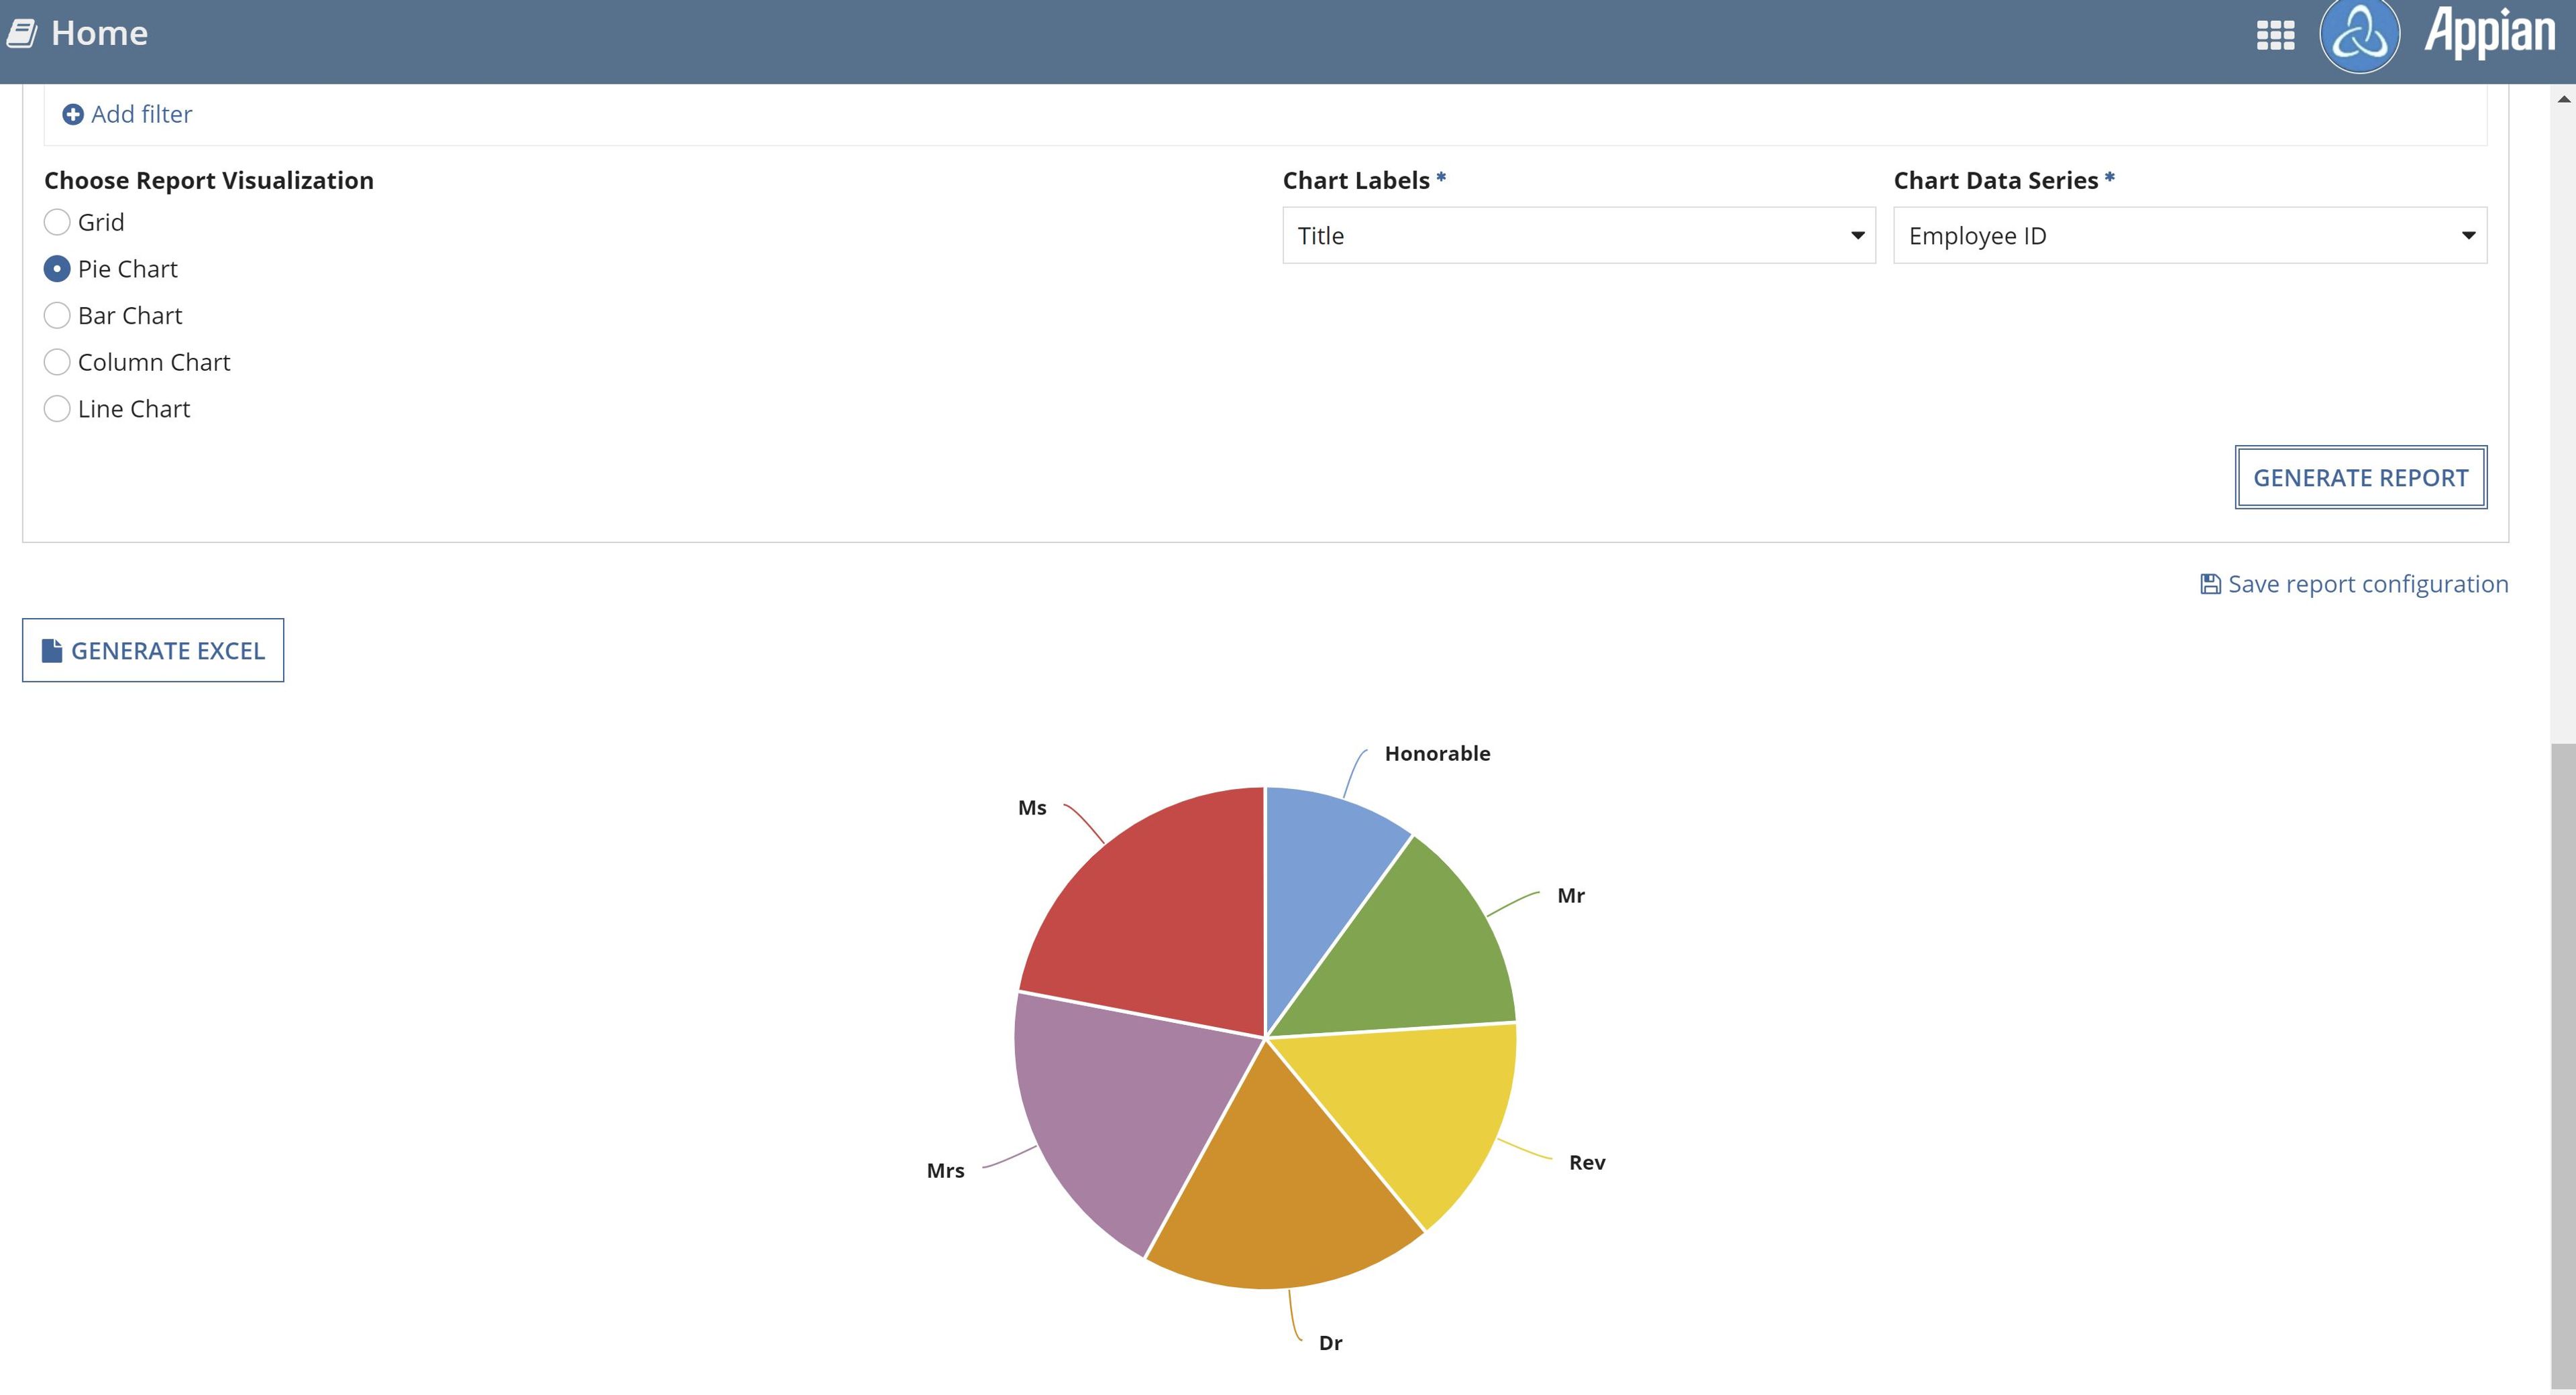2576x1395 pixels.
Task: Click the GENERATE EXCEL button
Action: pyautogui.click(x=153, y=650)
